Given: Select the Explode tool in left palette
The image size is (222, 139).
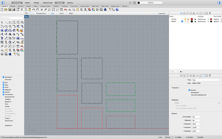Looking at the screenshot, I should [x=22, y=30].
